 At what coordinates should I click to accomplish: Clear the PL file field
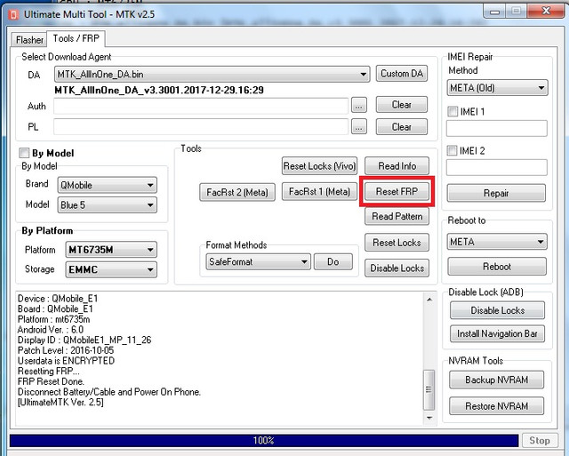[x=401, y=127]
